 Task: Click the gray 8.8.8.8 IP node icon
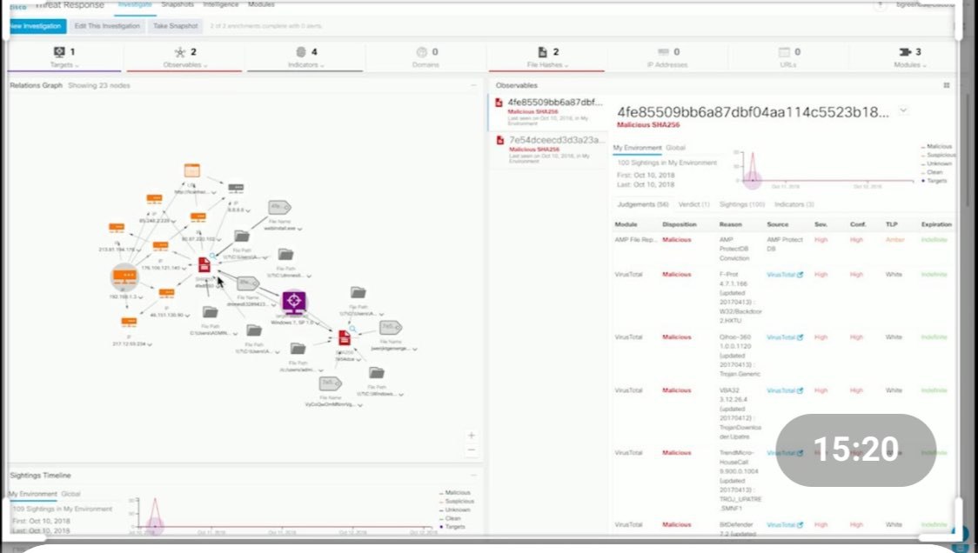coord(236,188)
